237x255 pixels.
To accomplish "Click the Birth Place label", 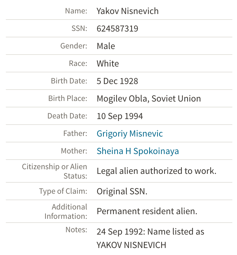I will [x=68, y=99].
